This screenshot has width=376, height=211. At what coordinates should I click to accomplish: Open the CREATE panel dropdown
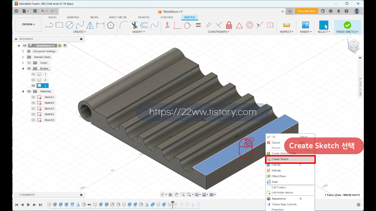tap(79, 32)
